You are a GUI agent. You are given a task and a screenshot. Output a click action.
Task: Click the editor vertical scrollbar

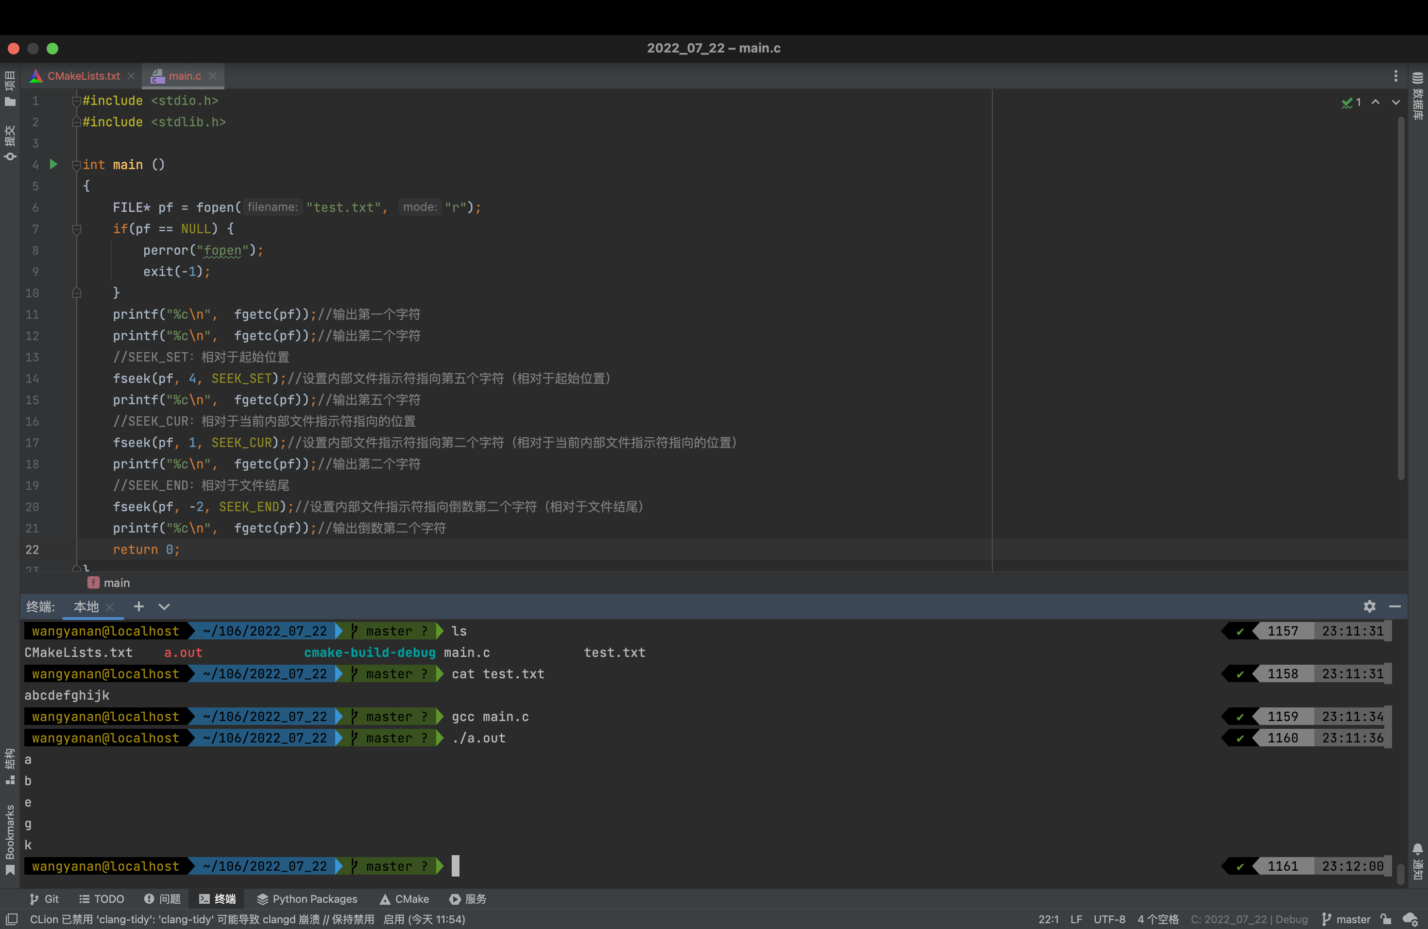click(1400, 300)
